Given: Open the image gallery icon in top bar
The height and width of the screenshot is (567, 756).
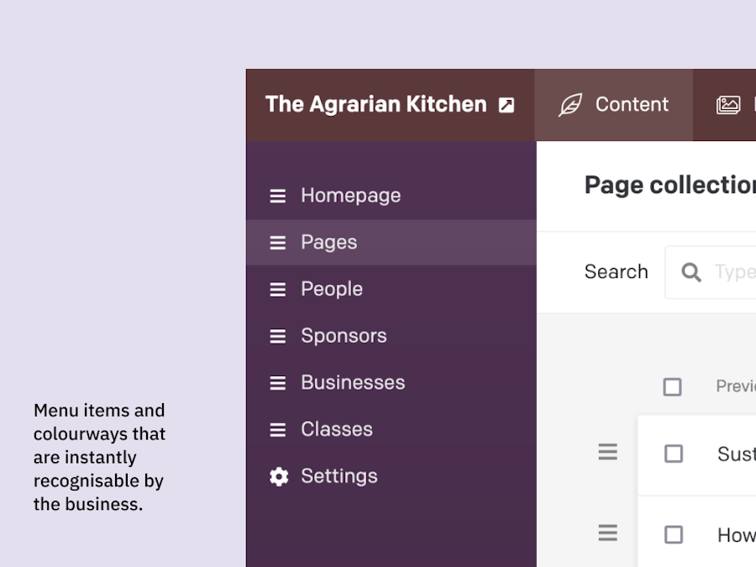Looking at the screenshot, I should click(x=728, y=105).
